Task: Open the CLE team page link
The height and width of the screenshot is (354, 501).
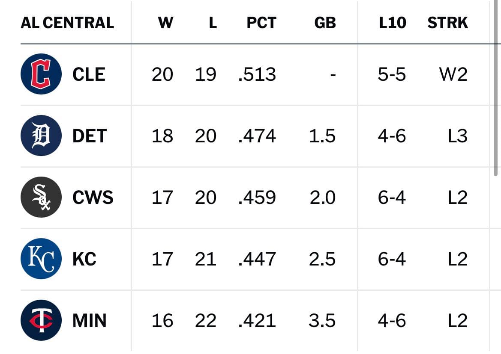Action: (x=89, y=74)
